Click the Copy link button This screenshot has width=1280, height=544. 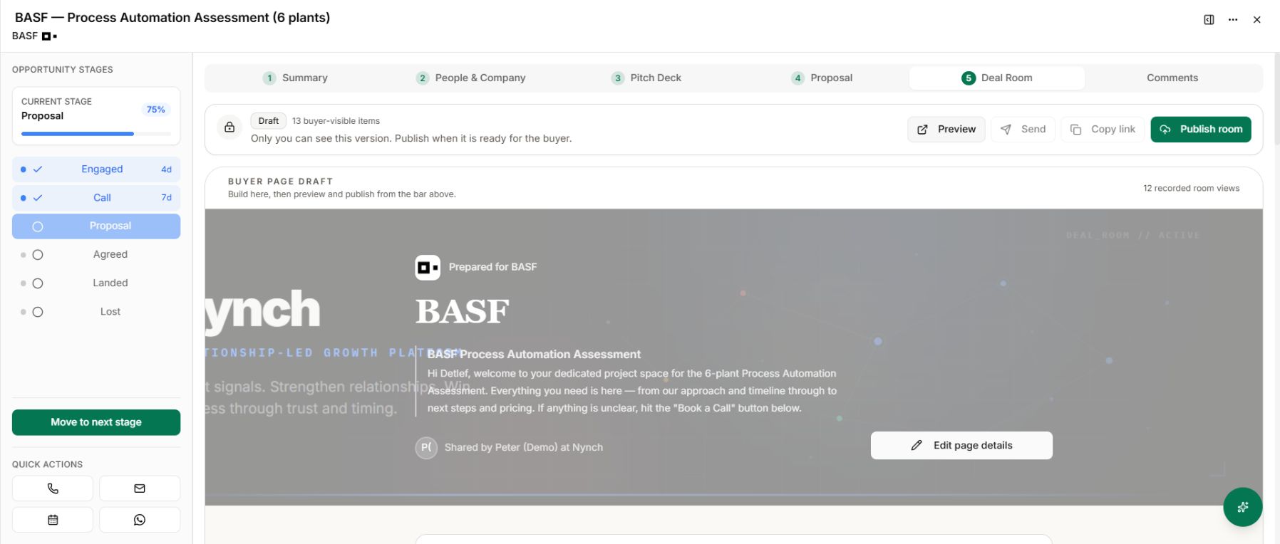(1103, 130)
